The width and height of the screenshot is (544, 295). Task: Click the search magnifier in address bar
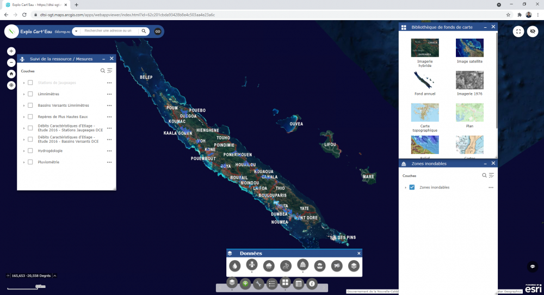point(144,31)
